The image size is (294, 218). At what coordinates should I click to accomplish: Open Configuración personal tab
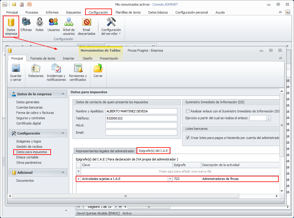(191, 12)
